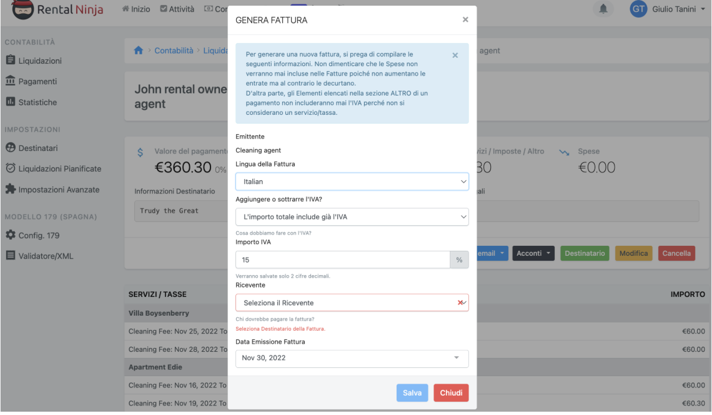
Task: Click the Salva button
Action: 412,393
